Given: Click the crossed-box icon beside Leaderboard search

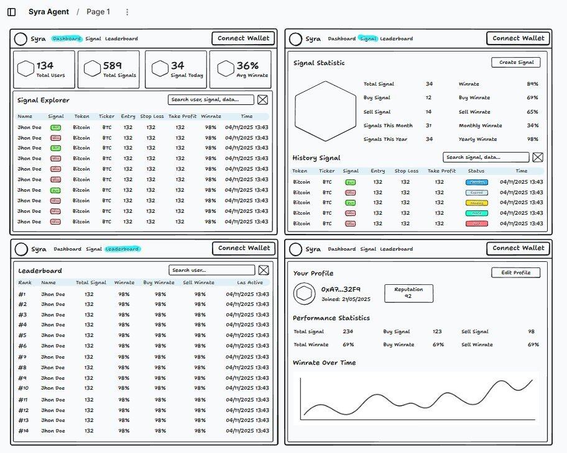Looking at the screenshot, I should point(264,270).
